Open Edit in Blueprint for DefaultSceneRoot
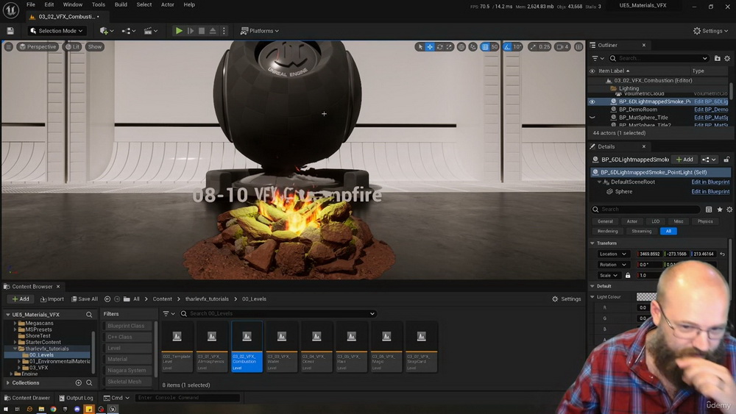 pos(710,182)
